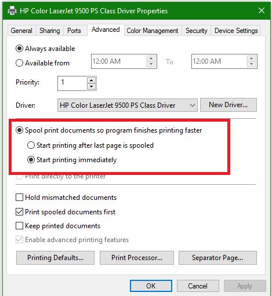The width and height of the screenshot is (272, 296).
Task: Switch to the Color Management tab
Action: click(x=153, y=31)
